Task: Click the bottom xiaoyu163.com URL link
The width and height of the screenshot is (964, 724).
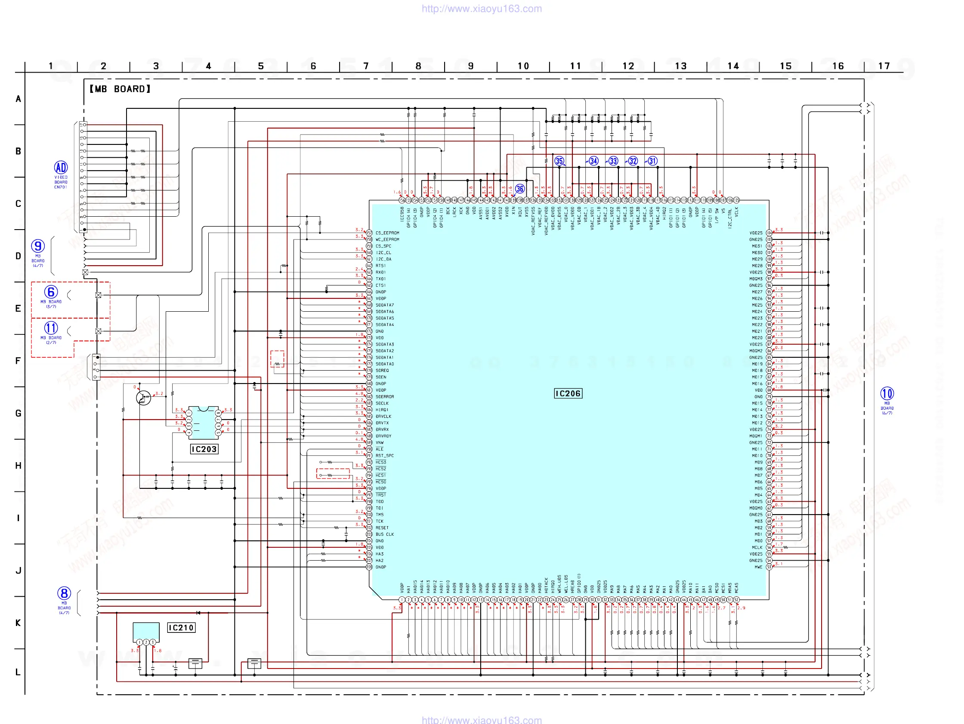Action: point(482,719)
